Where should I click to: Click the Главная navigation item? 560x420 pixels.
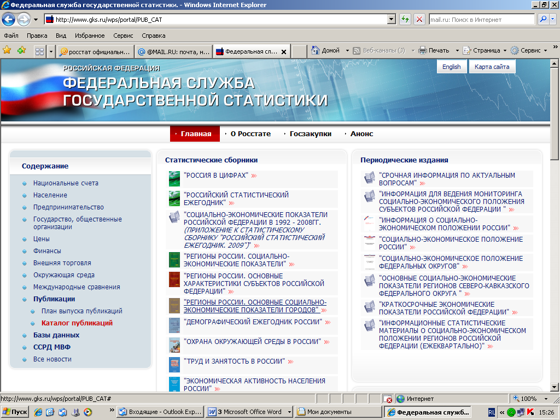click(195, 133)
